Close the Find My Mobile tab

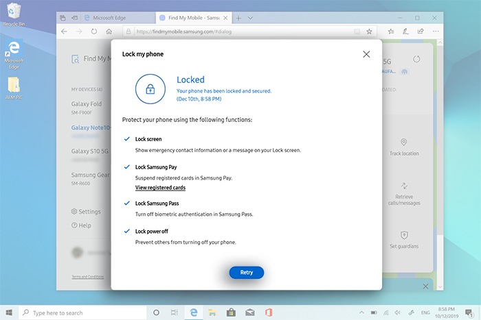tap(225, 18)
